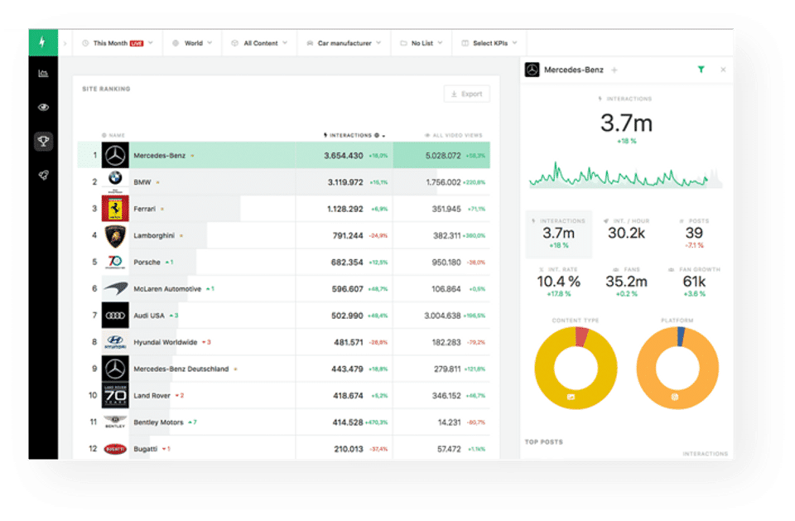This screenshot has width=795, height=521.
Task: Select the Fan Growth 61k KPI tile
Action: tap(694, 282)
